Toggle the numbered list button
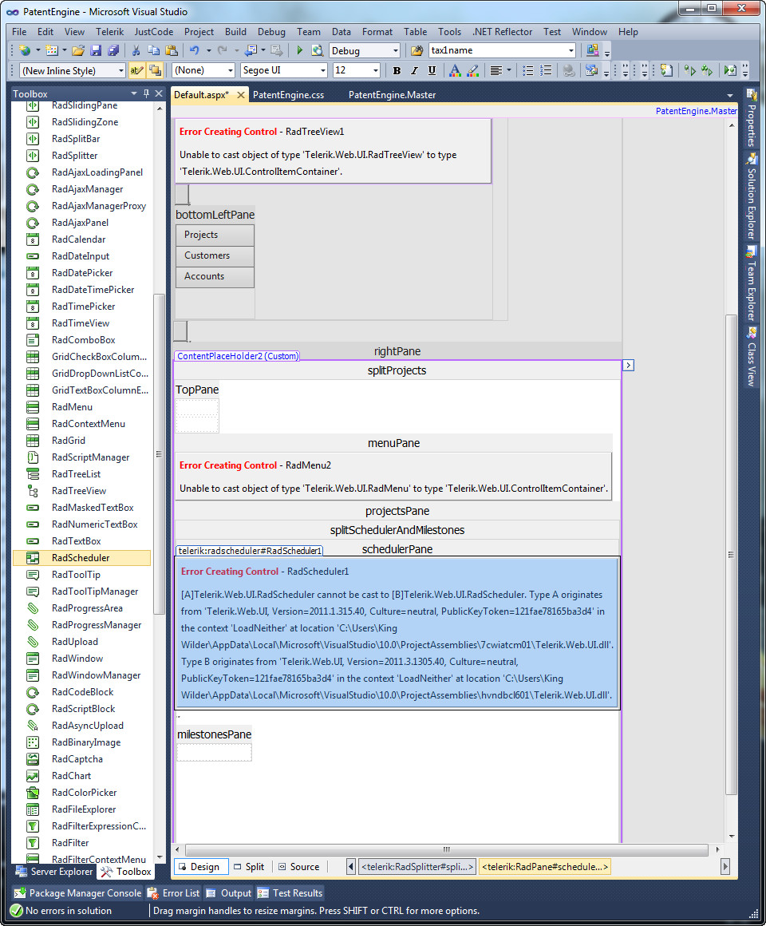The width and height of the screenshot is (766, 926). [546, 70]
